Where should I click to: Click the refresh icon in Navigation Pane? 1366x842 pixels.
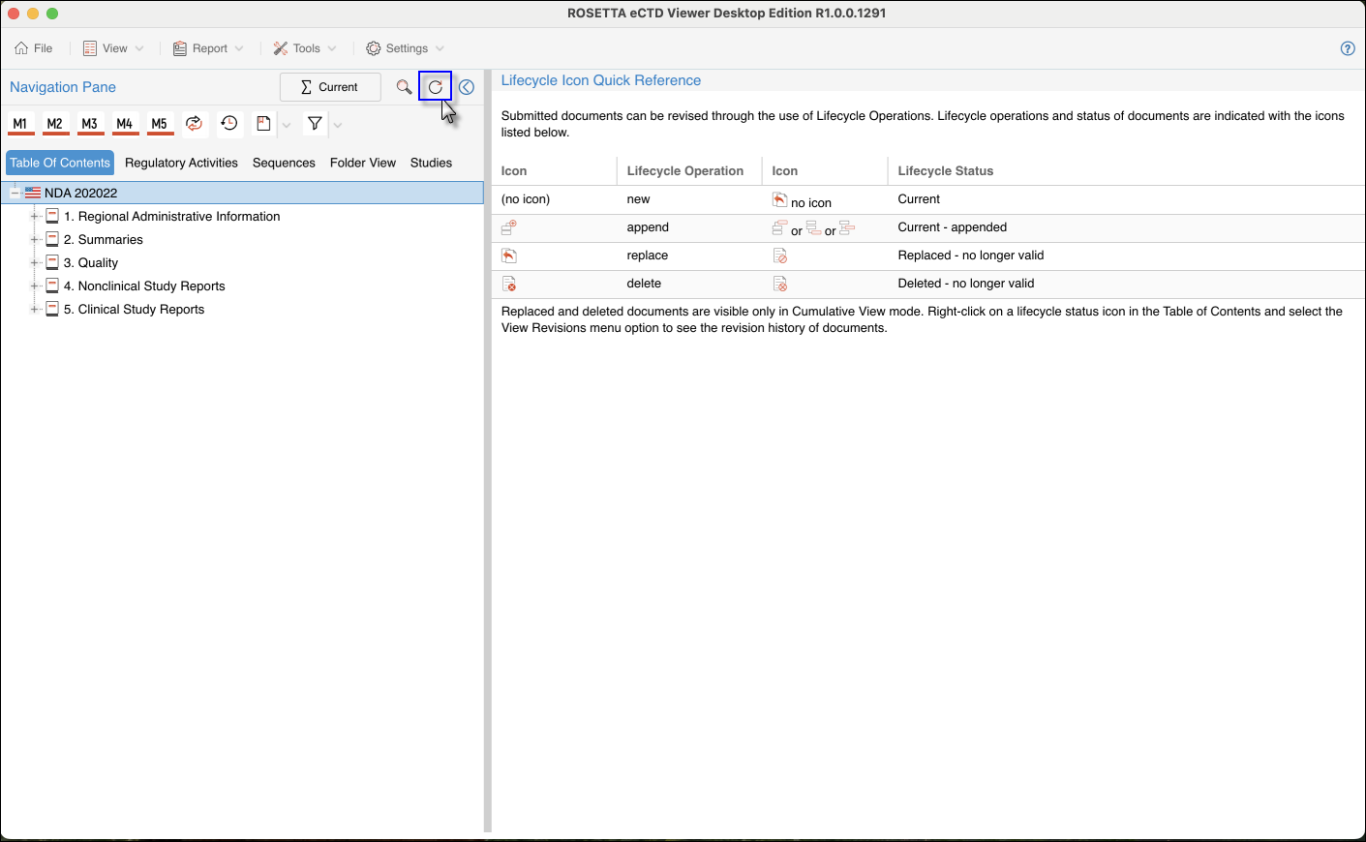click(436, 87)
